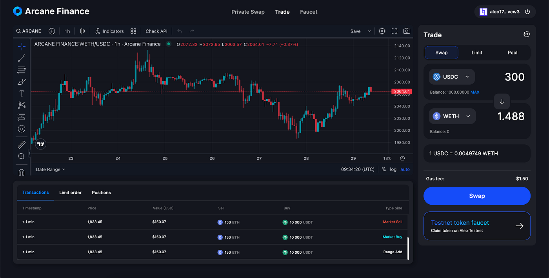
Task: Change the candlestick chart style
Action: 82,31
